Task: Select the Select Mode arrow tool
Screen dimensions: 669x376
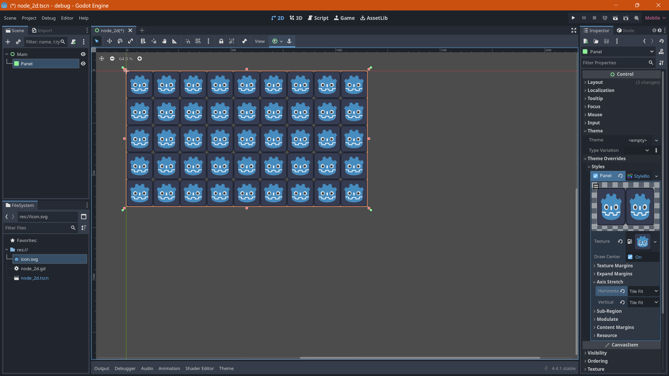Action: [x=97, y=41]
